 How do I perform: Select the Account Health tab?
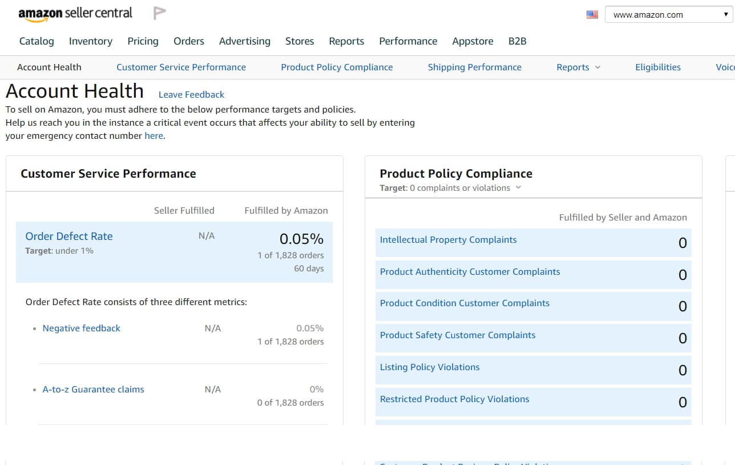pyautogui.click(x=49, y=67)
